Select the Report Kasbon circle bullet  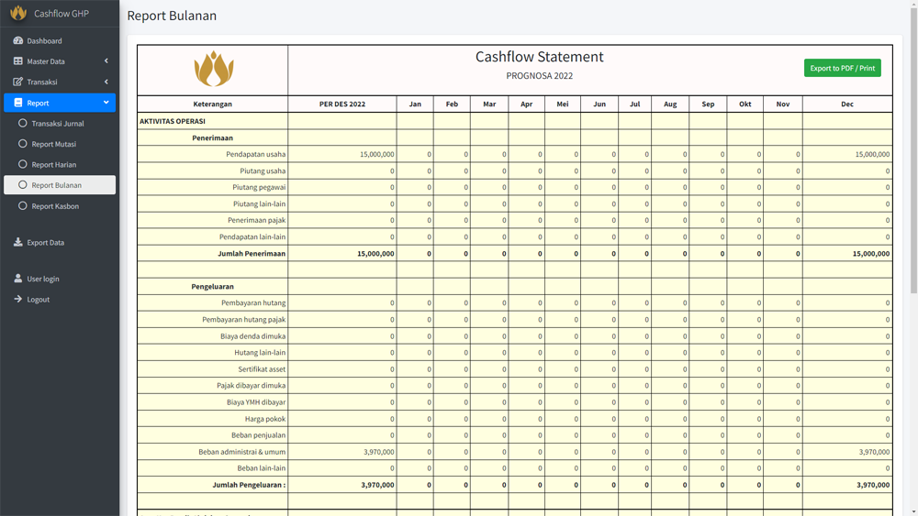point(23,206)
